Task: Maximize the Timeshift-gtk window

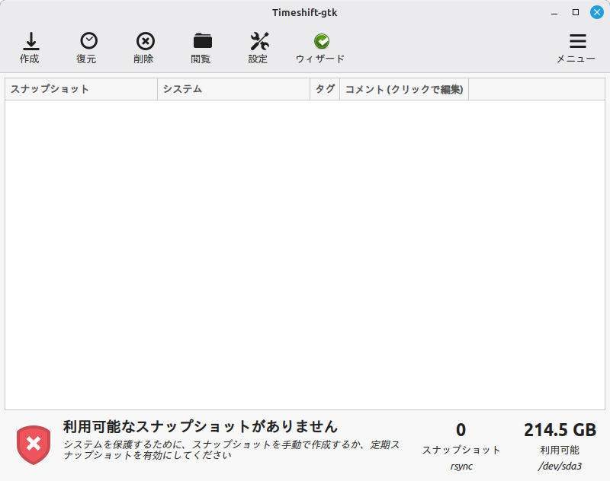Action: [576, 11]
